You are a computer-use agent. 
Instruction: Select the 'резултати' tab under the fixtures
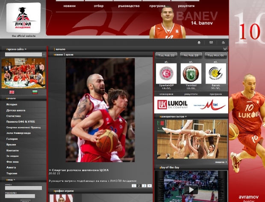[191, 93]
